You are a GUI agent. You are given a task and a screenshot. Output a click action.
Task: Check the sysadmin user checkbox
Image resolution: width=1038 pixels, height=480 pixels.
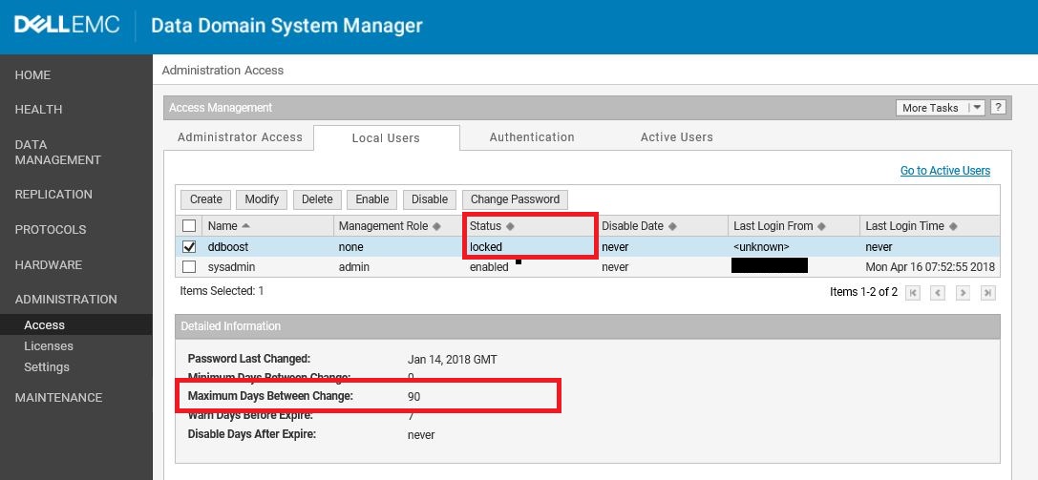[x=189, y=267]
